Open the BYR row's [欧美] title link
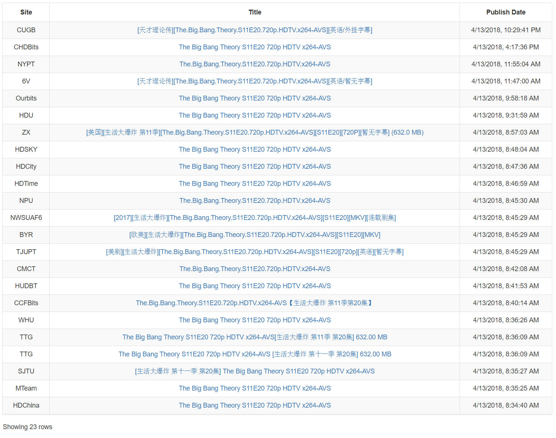Viewport: 556px width, 438px height. coord(255,235)
